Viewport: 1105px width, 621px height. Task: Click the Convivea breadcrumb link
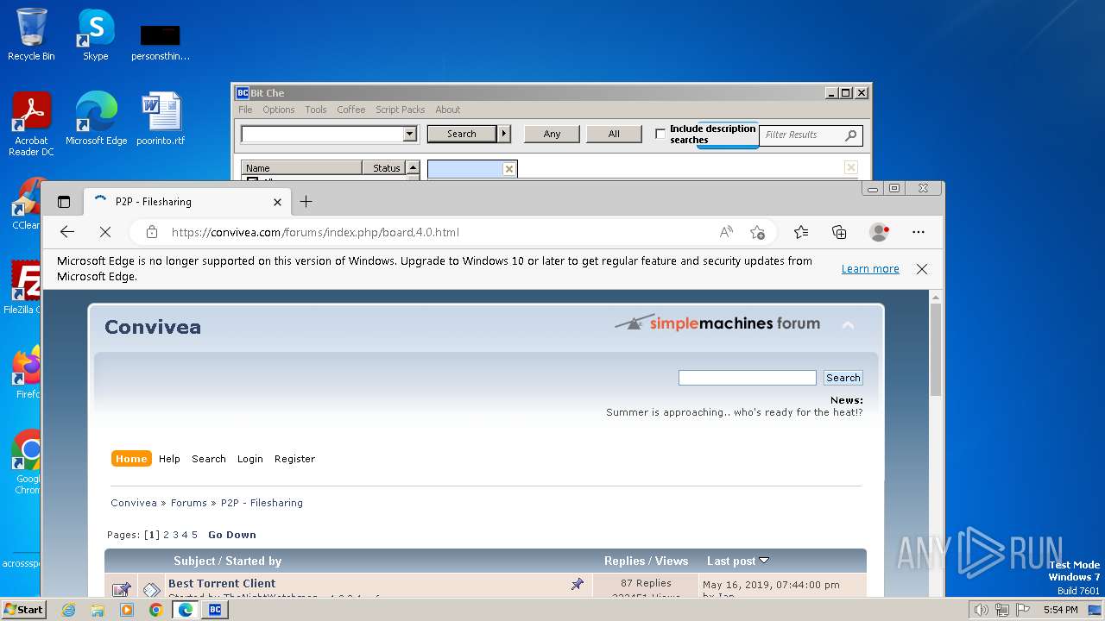(134, 503)
